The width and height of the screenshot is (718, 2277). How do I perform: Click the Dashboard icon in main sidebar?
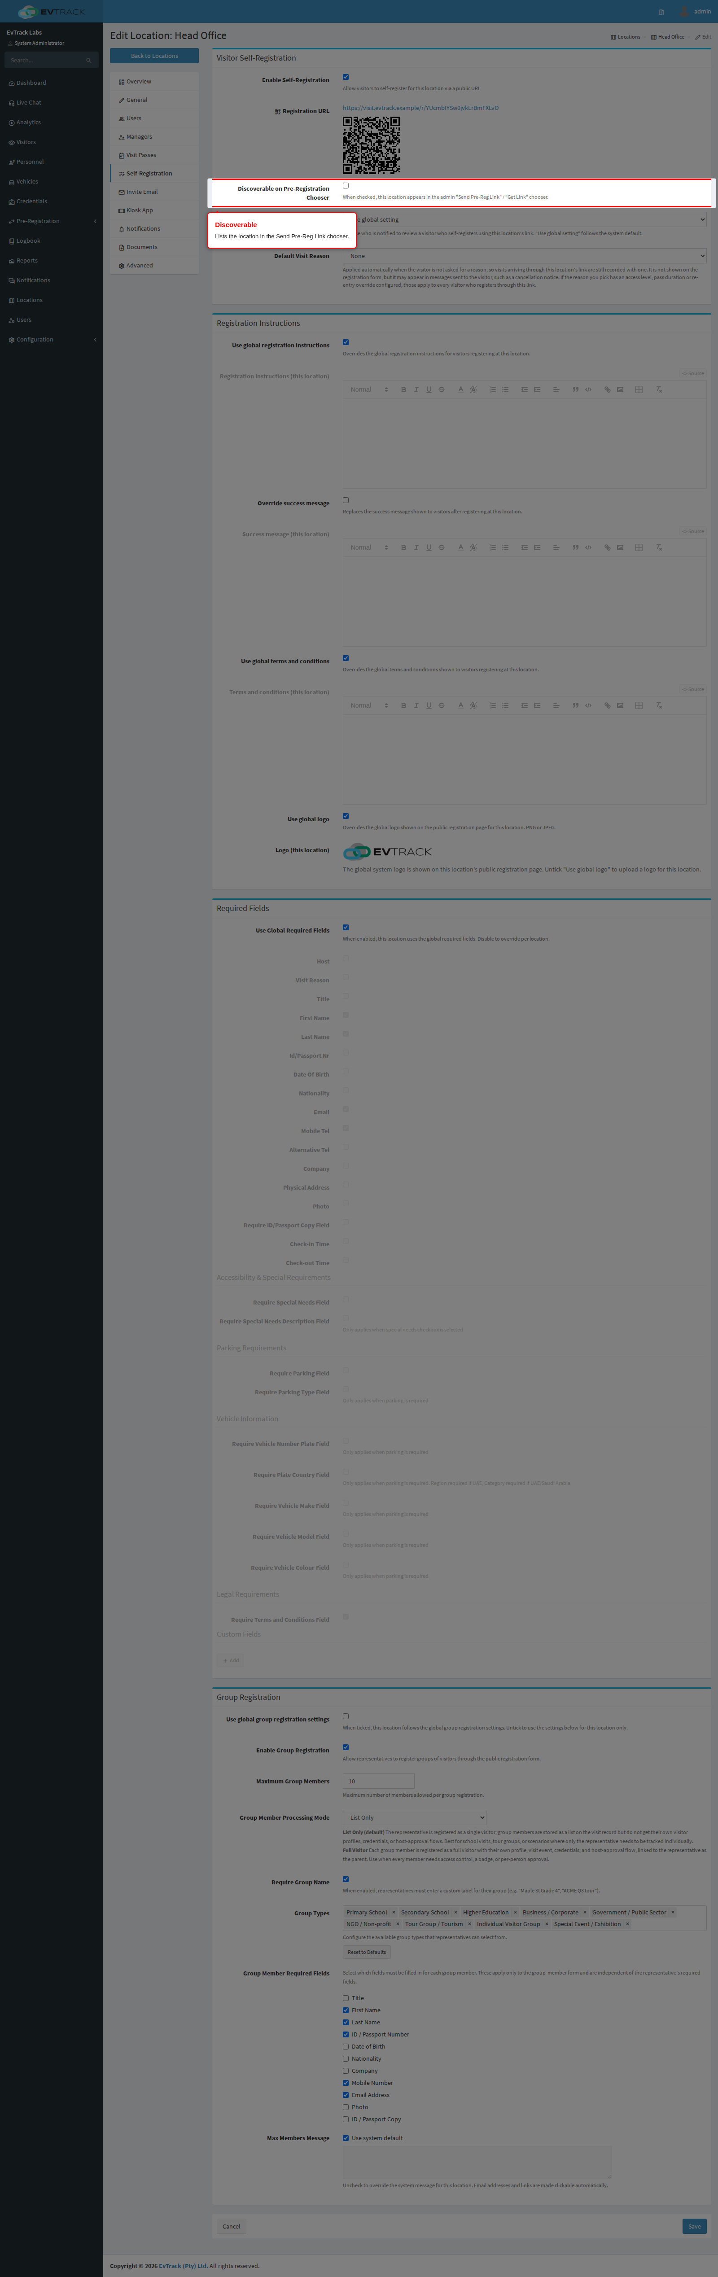coord(12,83)
